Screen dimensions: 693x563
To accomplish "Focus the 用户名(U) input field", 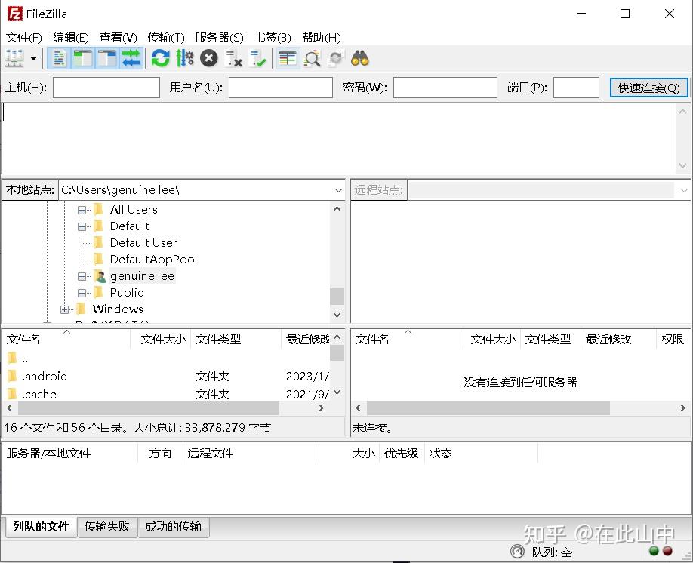I will tap(281, 88).
